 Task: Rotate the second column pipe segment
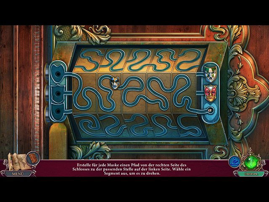110,93
